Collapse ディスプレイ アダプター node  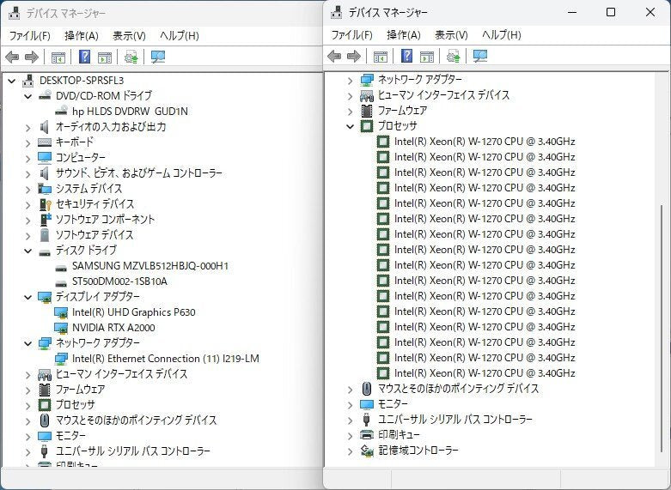[28, 297]
